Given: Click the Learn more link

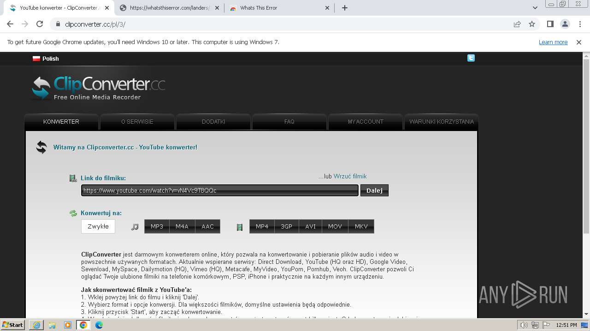Looking at the screenshot, I should 553,42.
